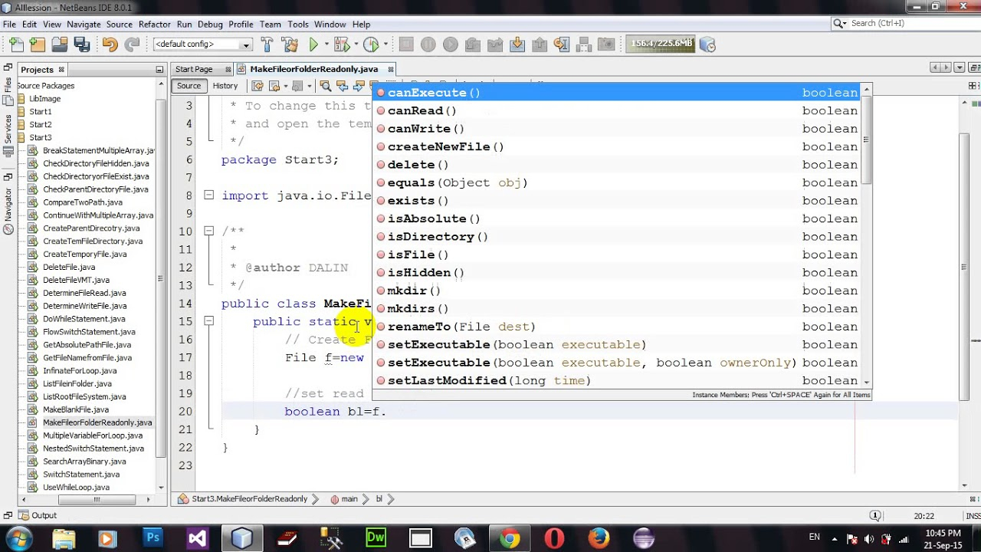
Task: Click the Profile Project icon
Action: [371, 44]
